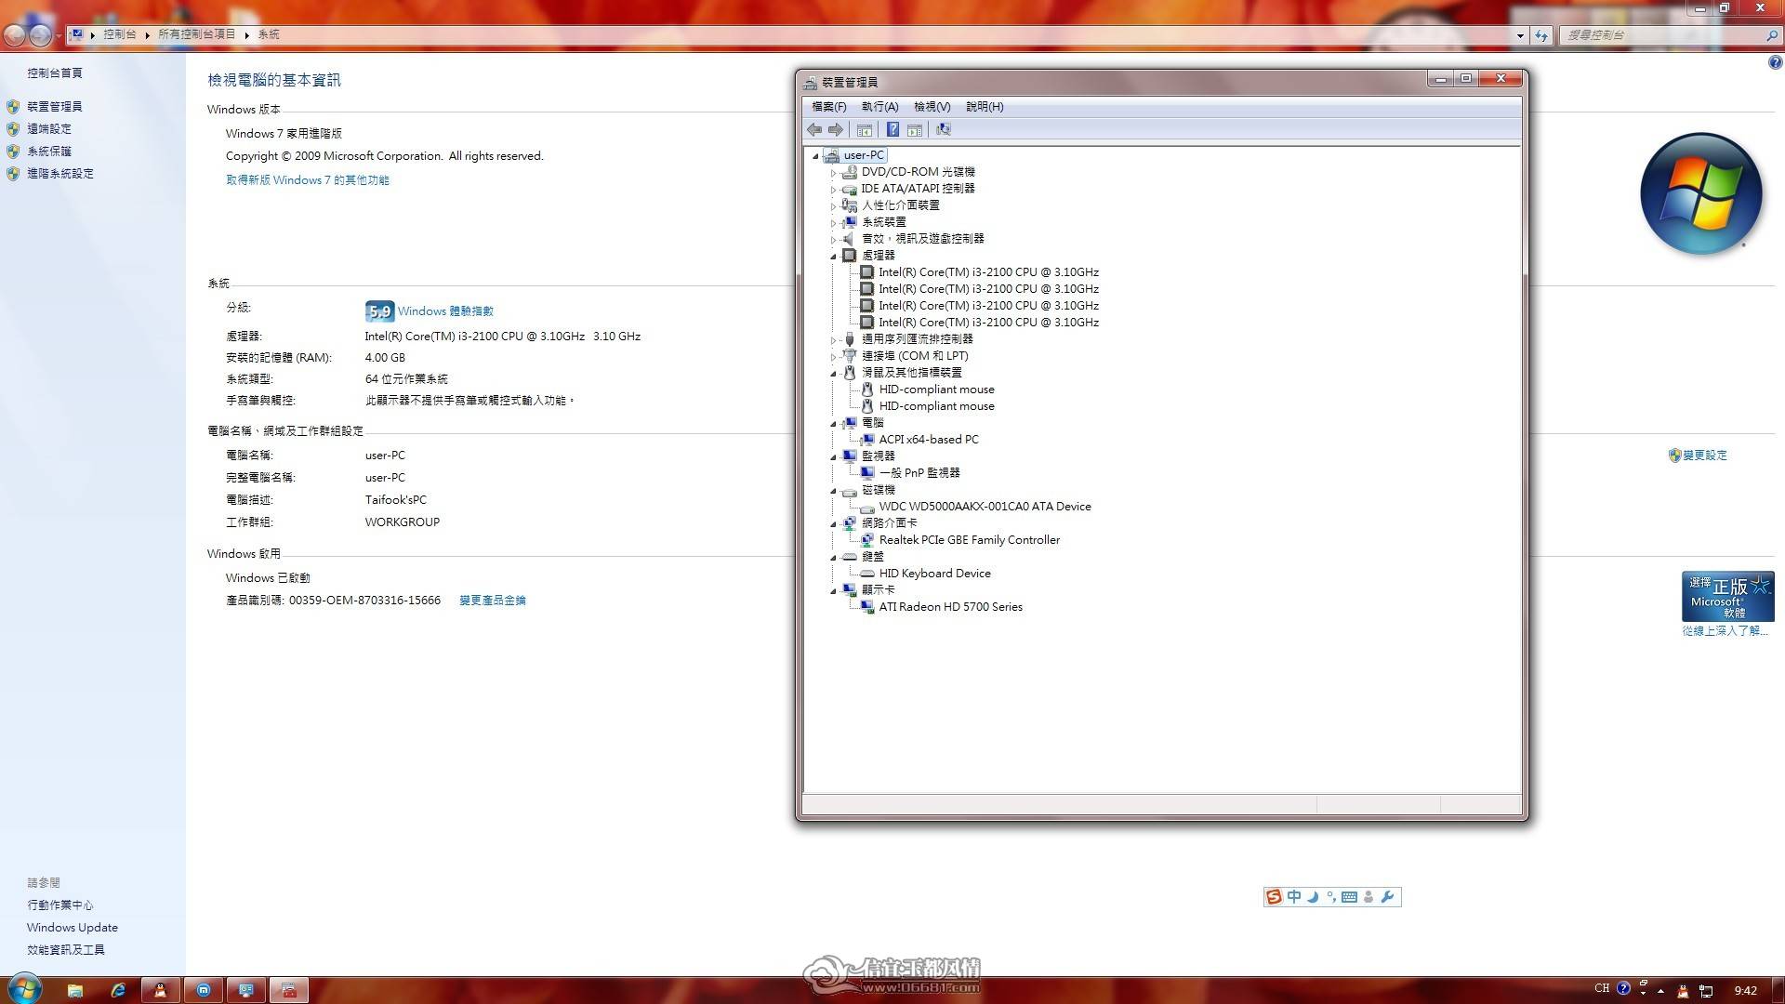Open 進階系統設定 link in sidebar

click(x=60, y=174)
